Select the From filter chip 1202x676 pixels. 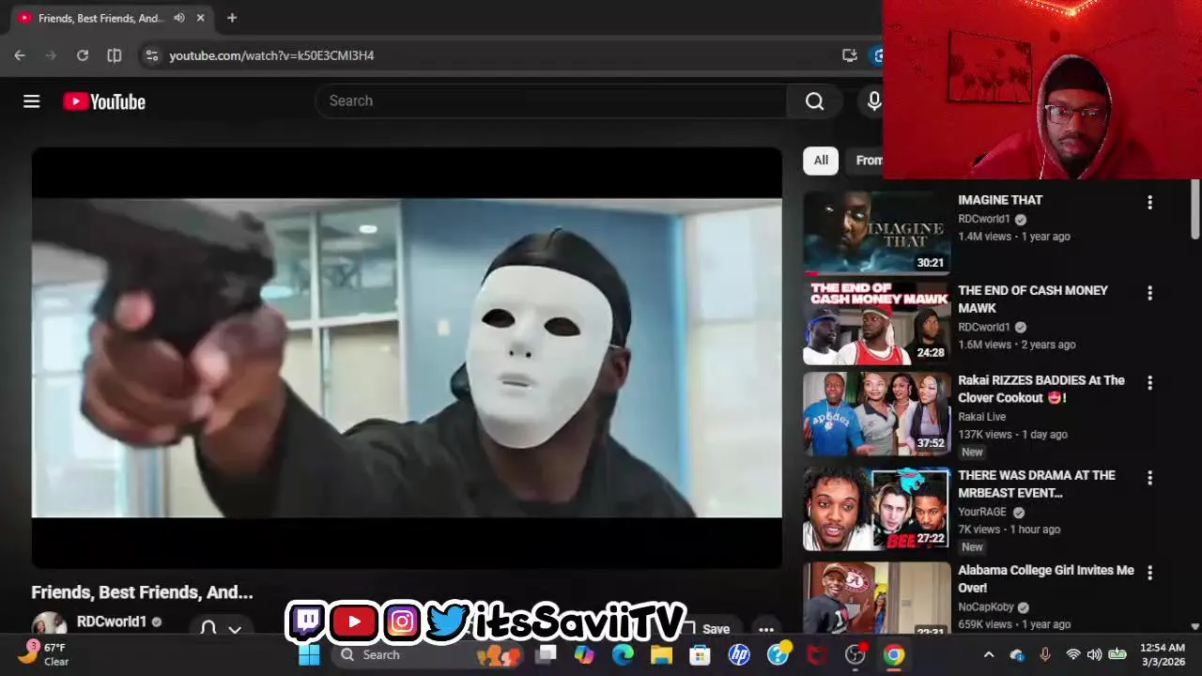[x=866, y=161]
